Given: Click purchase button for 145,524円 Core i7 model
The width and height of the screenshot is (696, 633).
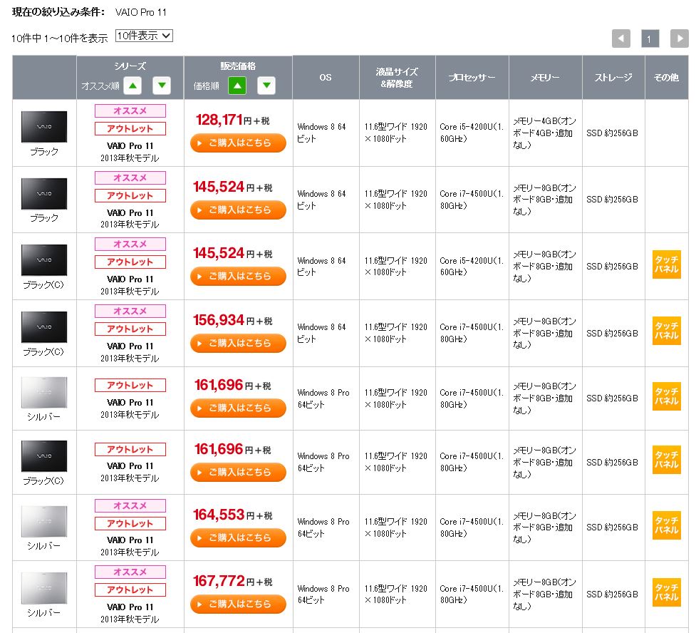Looking at the screenshot, I should pos(238,210).
